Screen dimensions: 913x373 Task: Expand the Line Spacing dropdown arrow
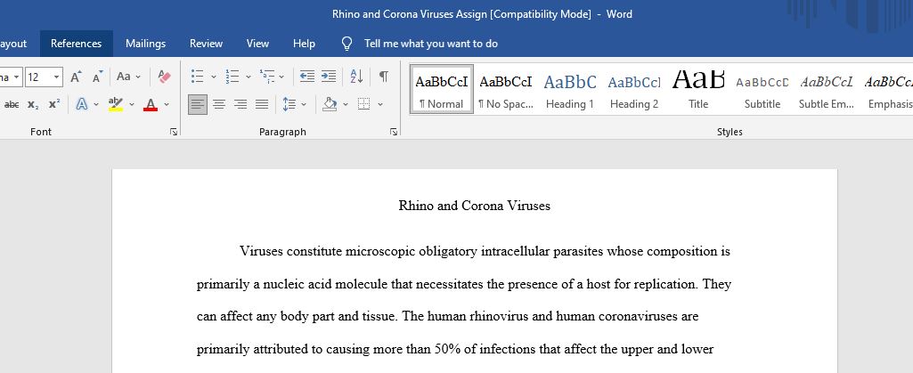(x=304, y=105)
